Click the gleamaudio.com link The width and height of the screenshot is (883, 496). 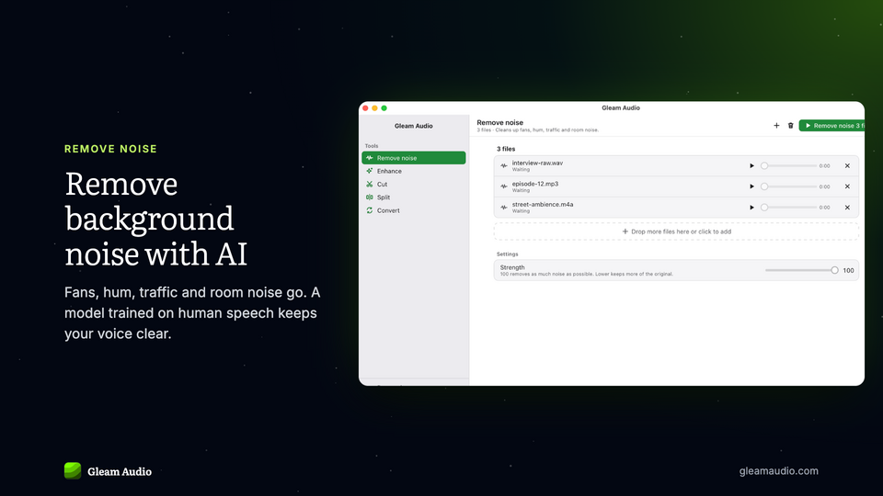click(778, 471)
